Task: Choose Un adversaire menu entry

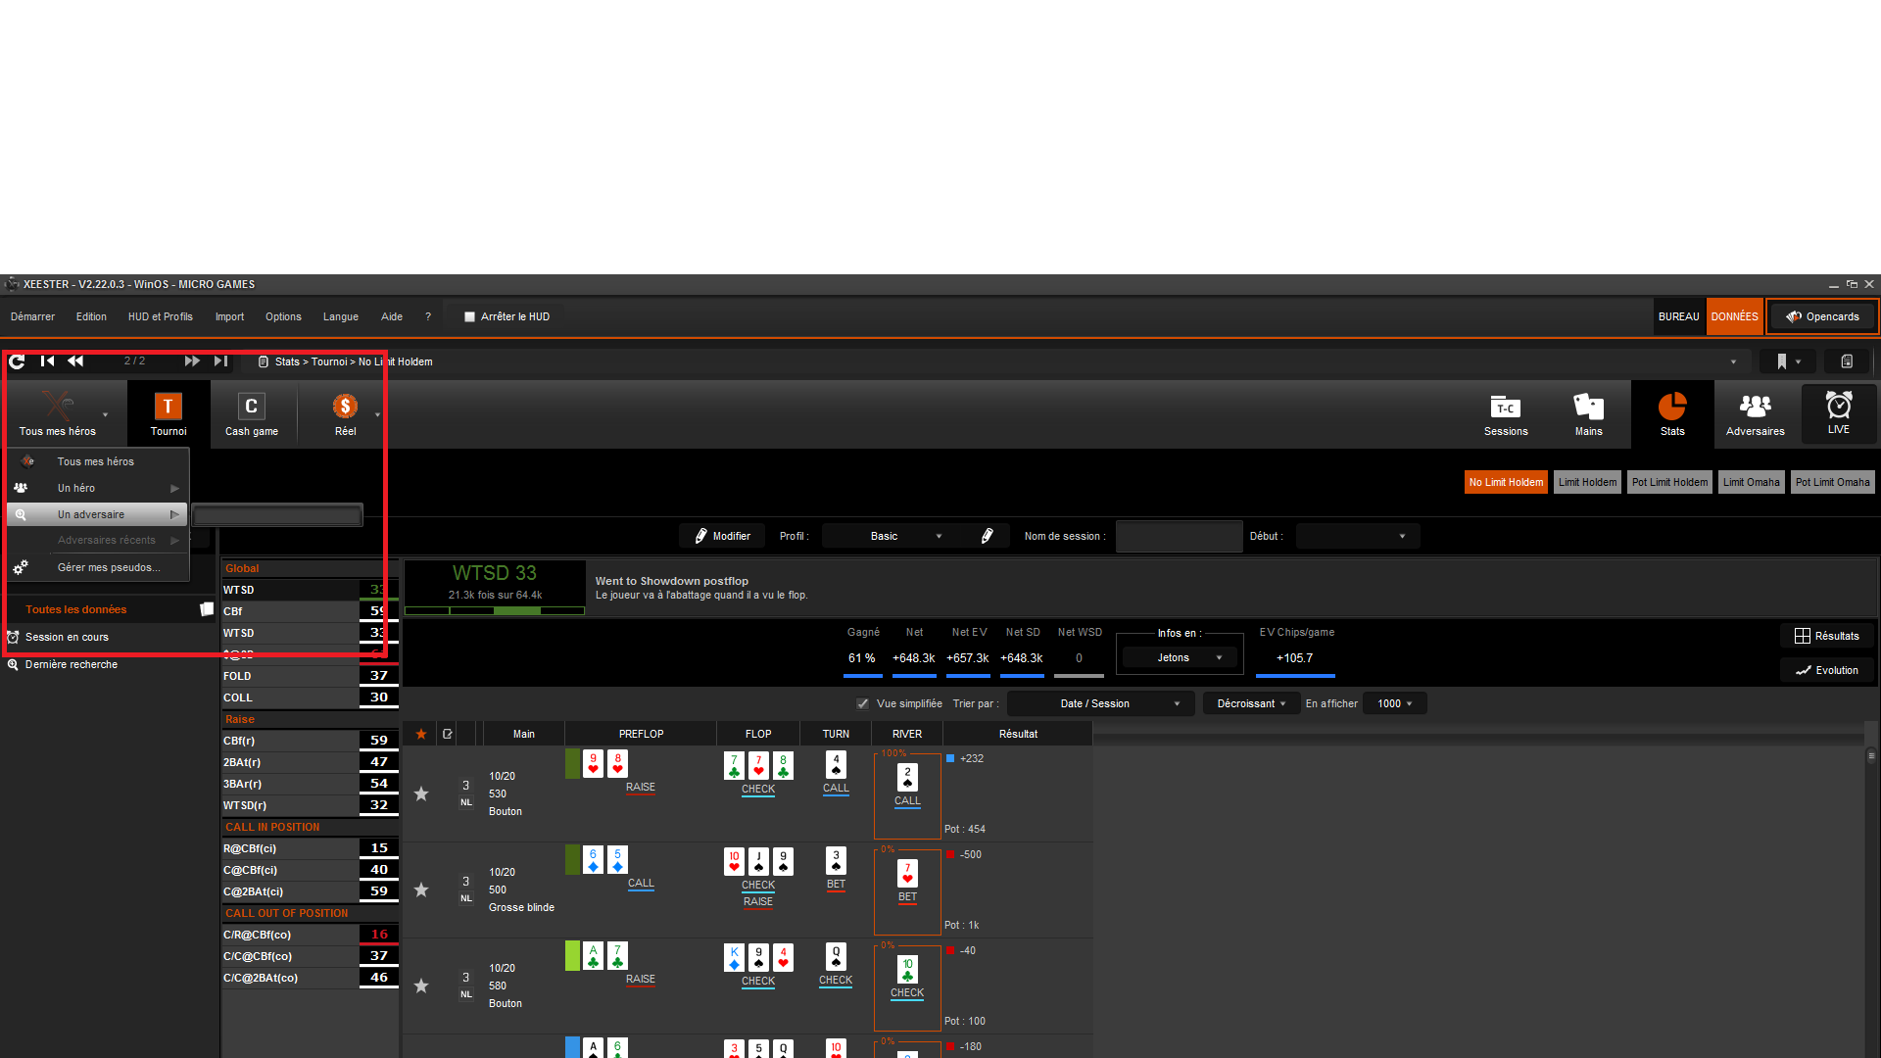Action: [x=91, y=514]
